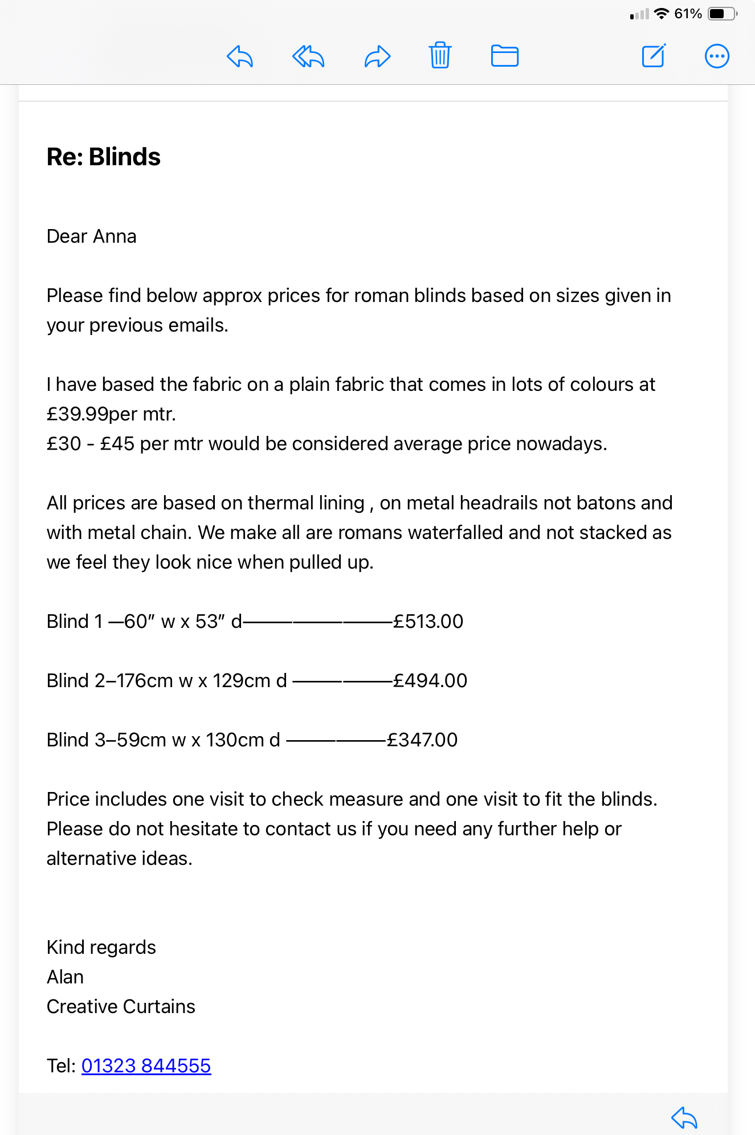Tap the Reply arrow in the top toolbar
Viewport: 755px width, 1135px height.
click(240, 56)
